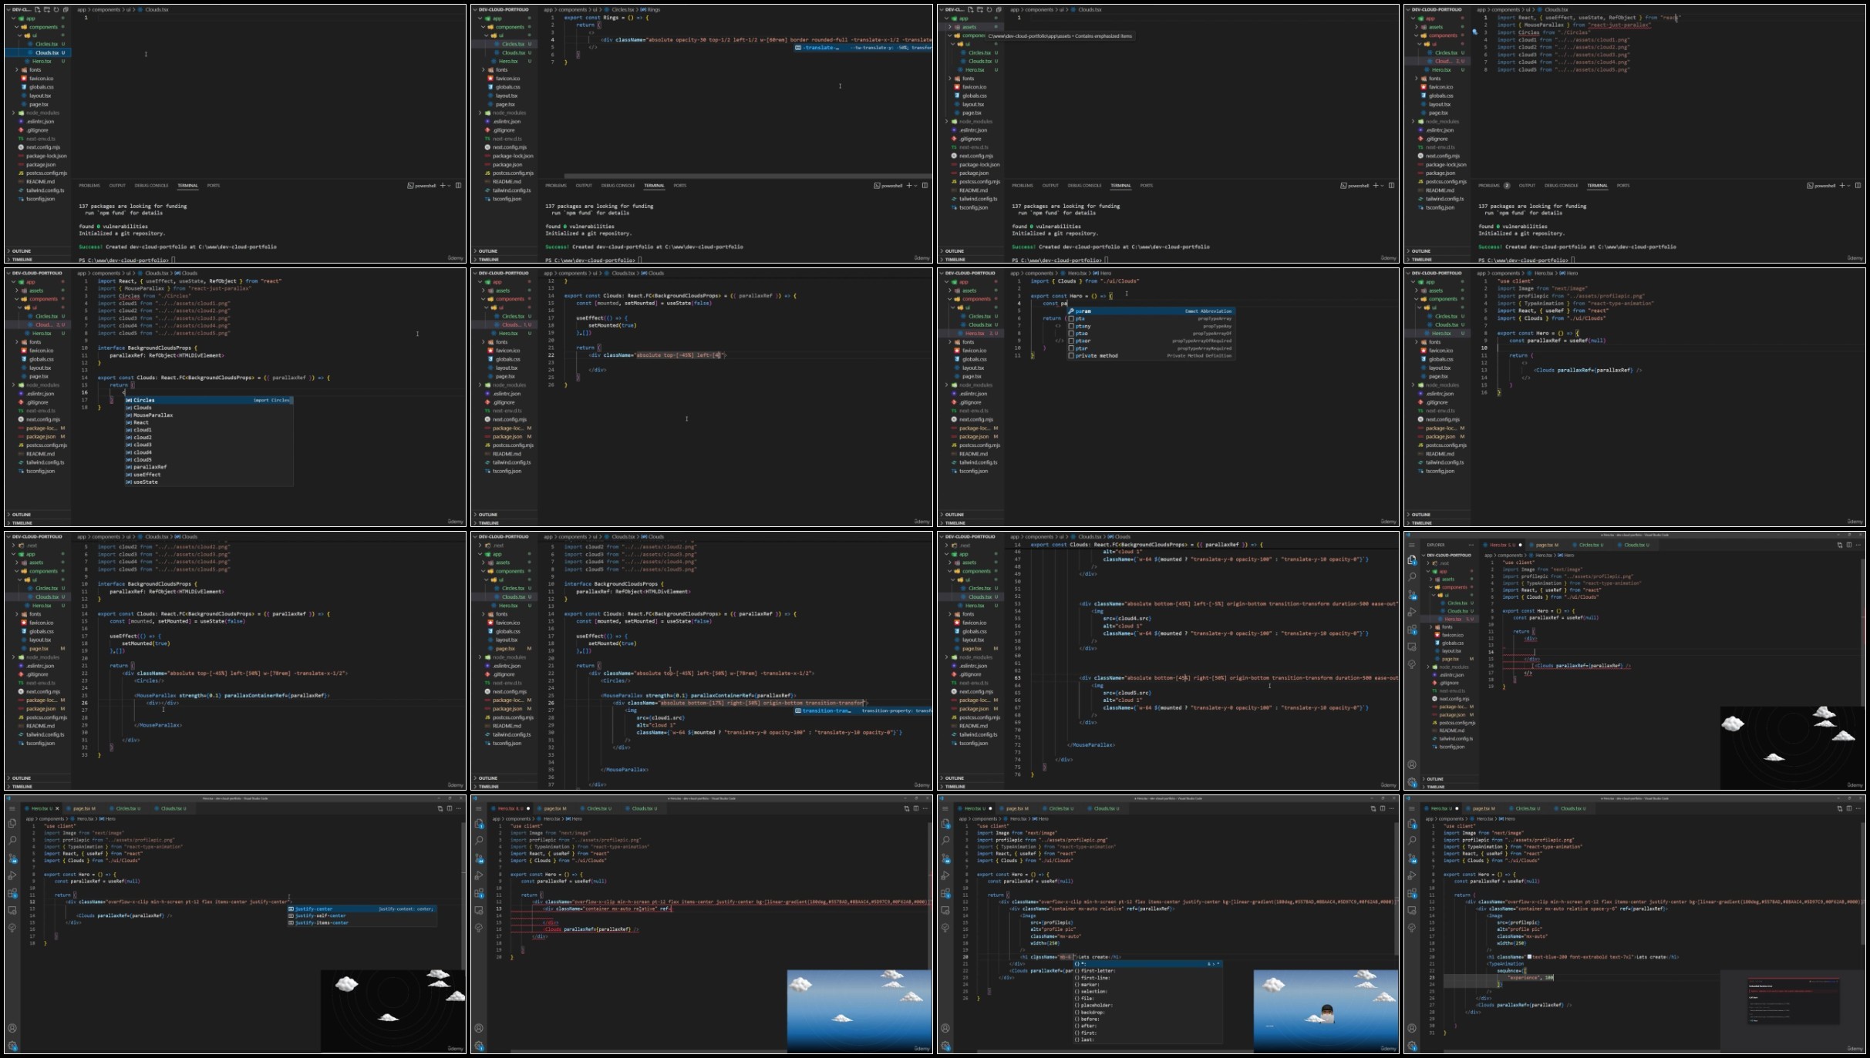Screen dimensions: 1870x1058
Task: Open DEBUG CONSOLE tab in Rings frame
Action: coord(618,185)
